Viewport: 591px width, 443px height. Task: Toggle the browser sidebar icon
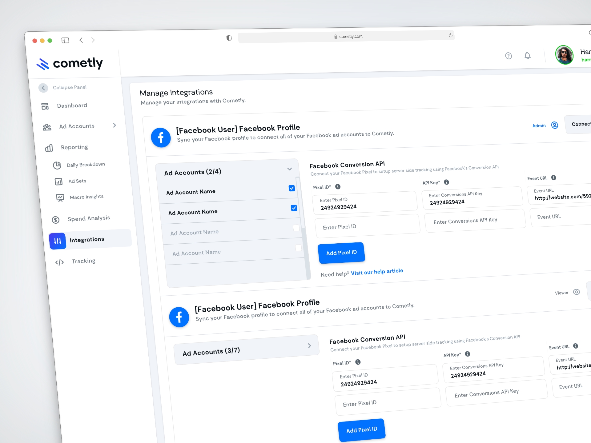(x=65, y=40)
